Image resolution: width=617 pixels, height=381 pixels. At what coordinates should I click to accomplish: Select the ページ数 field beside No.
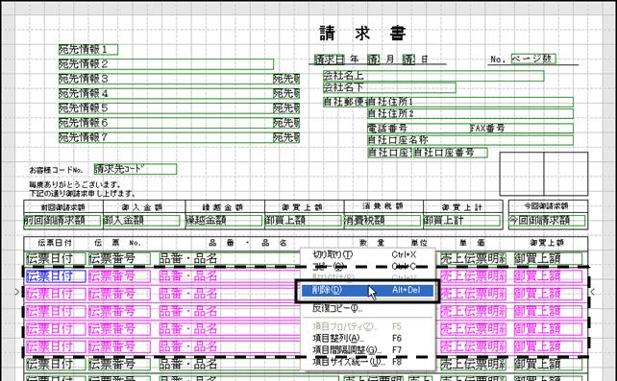[x=533, y=59]
